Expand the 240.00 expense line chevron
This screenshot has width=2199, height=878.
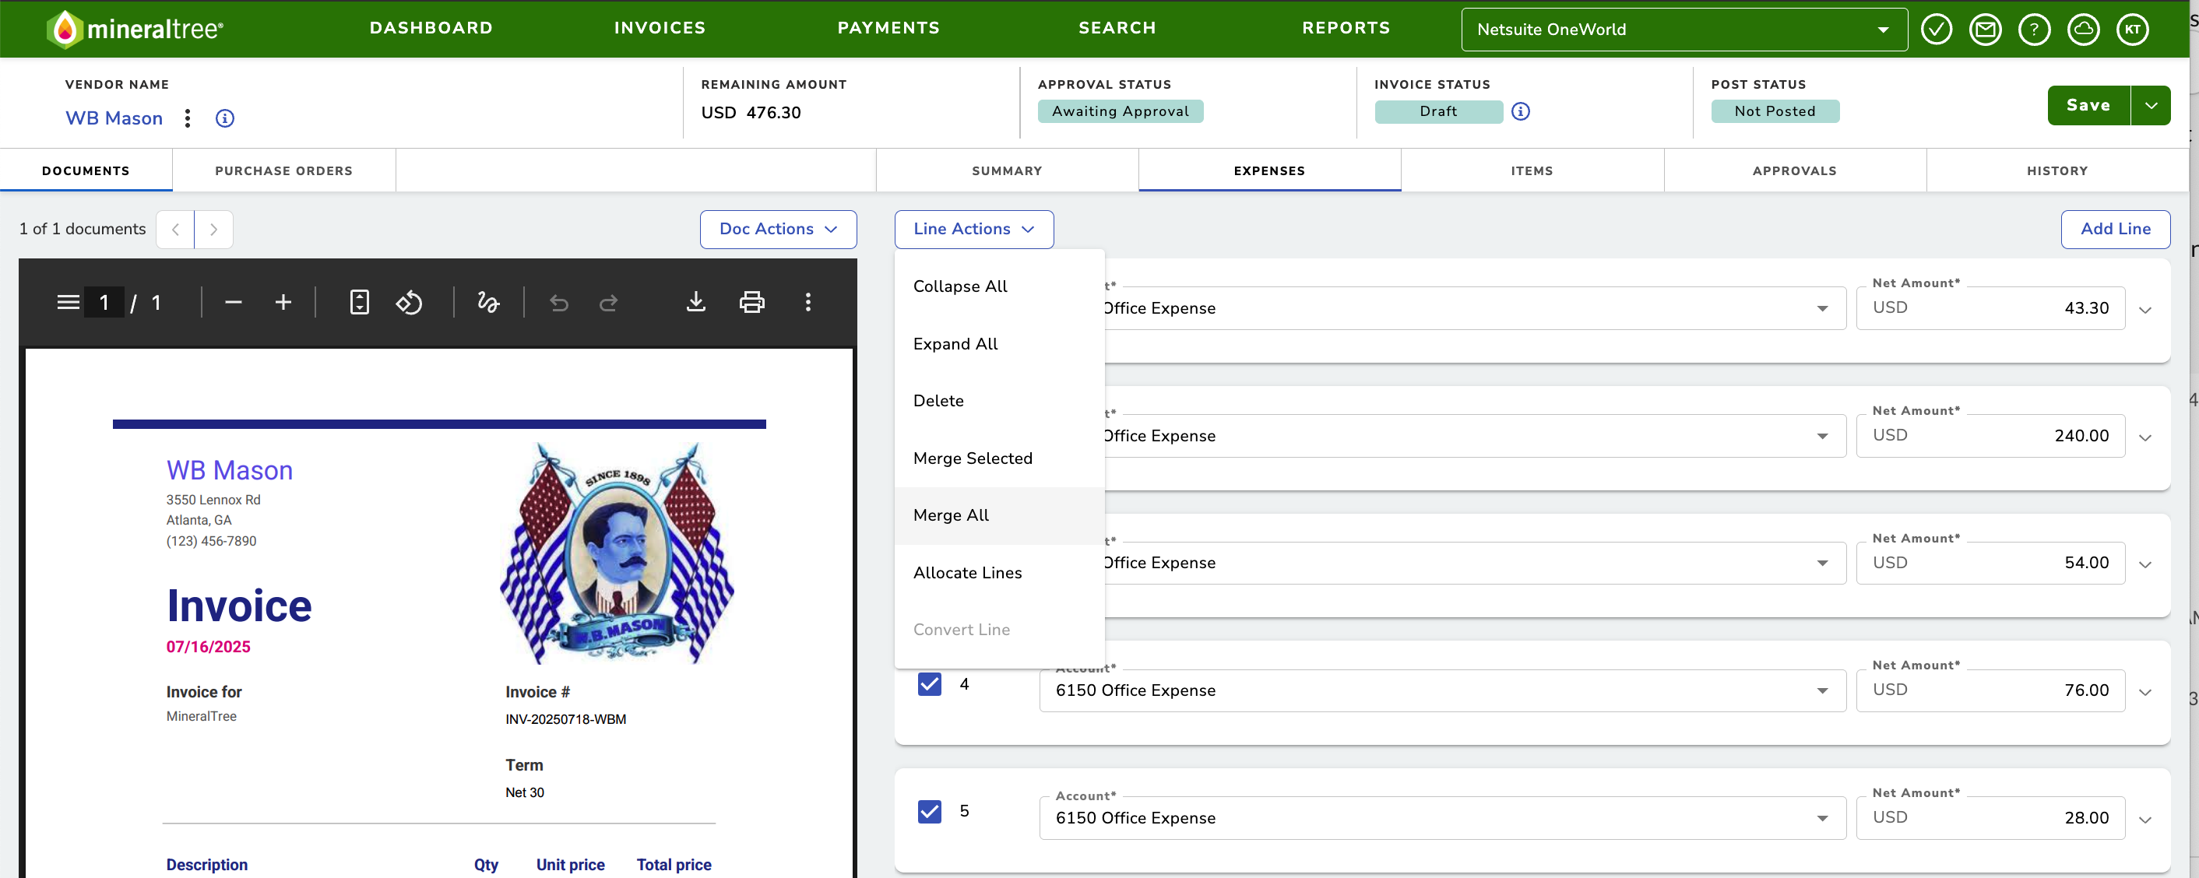pos(2144,437)
